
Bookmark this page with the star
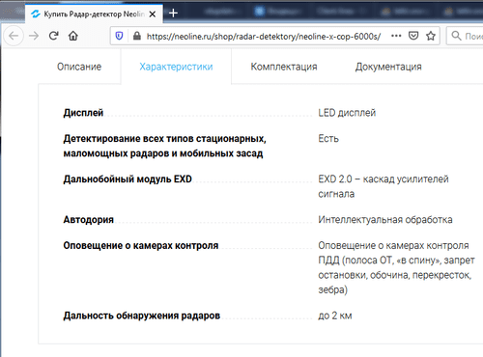[x=431, y=36]
